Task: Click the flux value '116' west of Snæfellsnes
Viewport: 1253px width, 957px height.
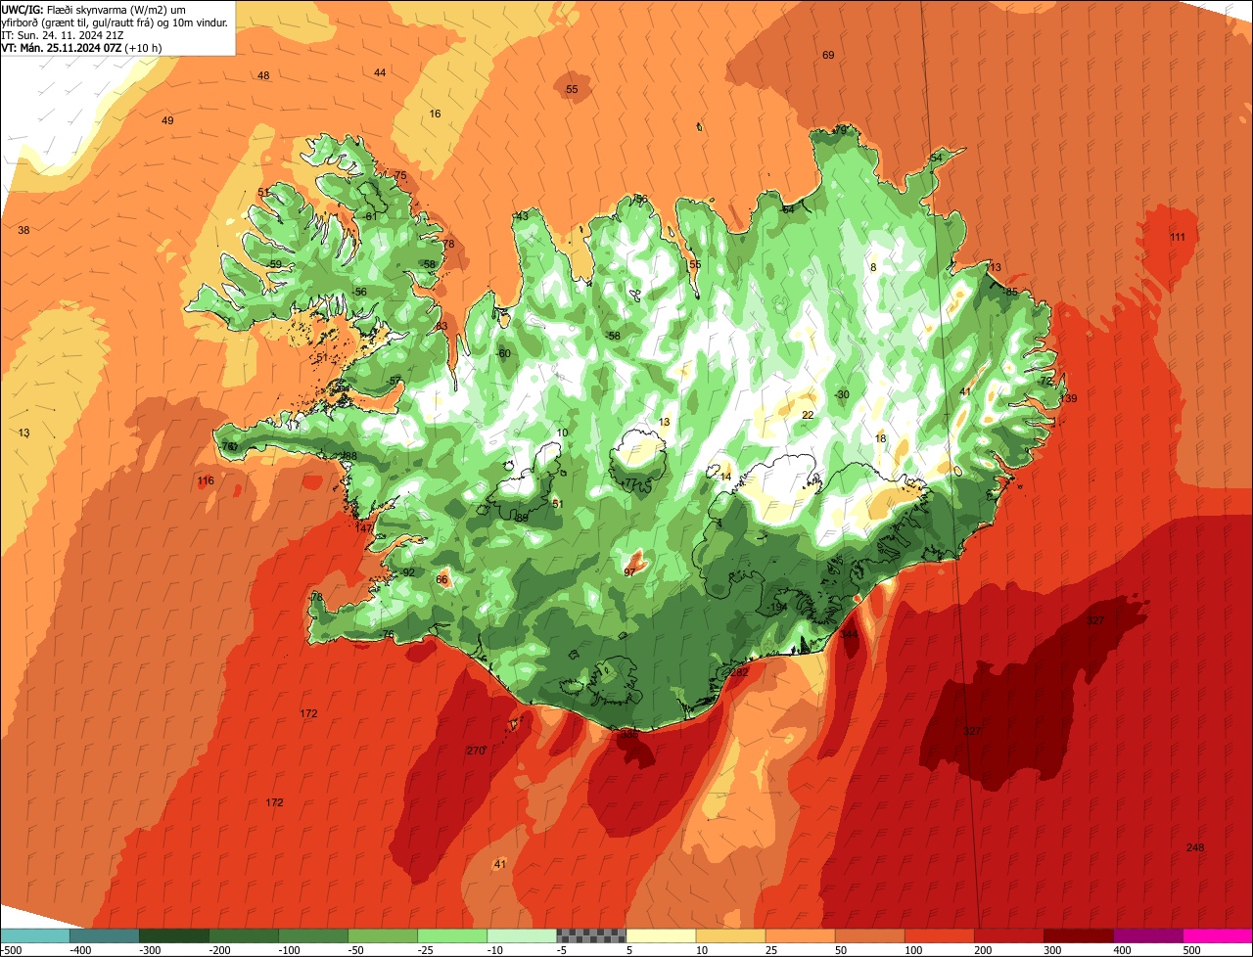Action: tap(206, 481)
